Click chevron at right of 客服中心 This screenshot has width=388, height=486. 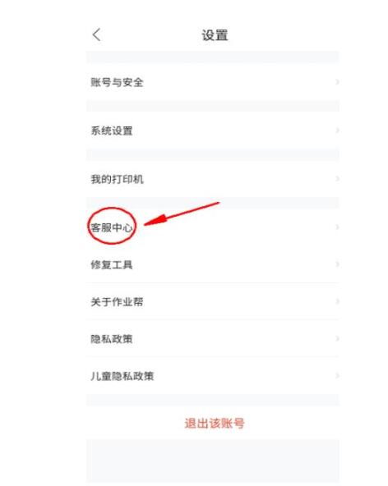tap(337, 227)
